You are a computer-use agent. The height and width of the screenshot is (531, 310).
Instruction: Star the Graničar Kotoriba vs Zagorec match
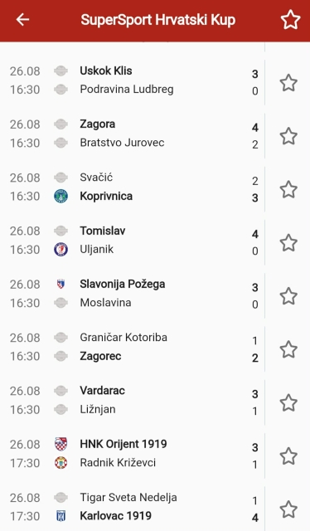pyautogui.click(x=288, y=349)
